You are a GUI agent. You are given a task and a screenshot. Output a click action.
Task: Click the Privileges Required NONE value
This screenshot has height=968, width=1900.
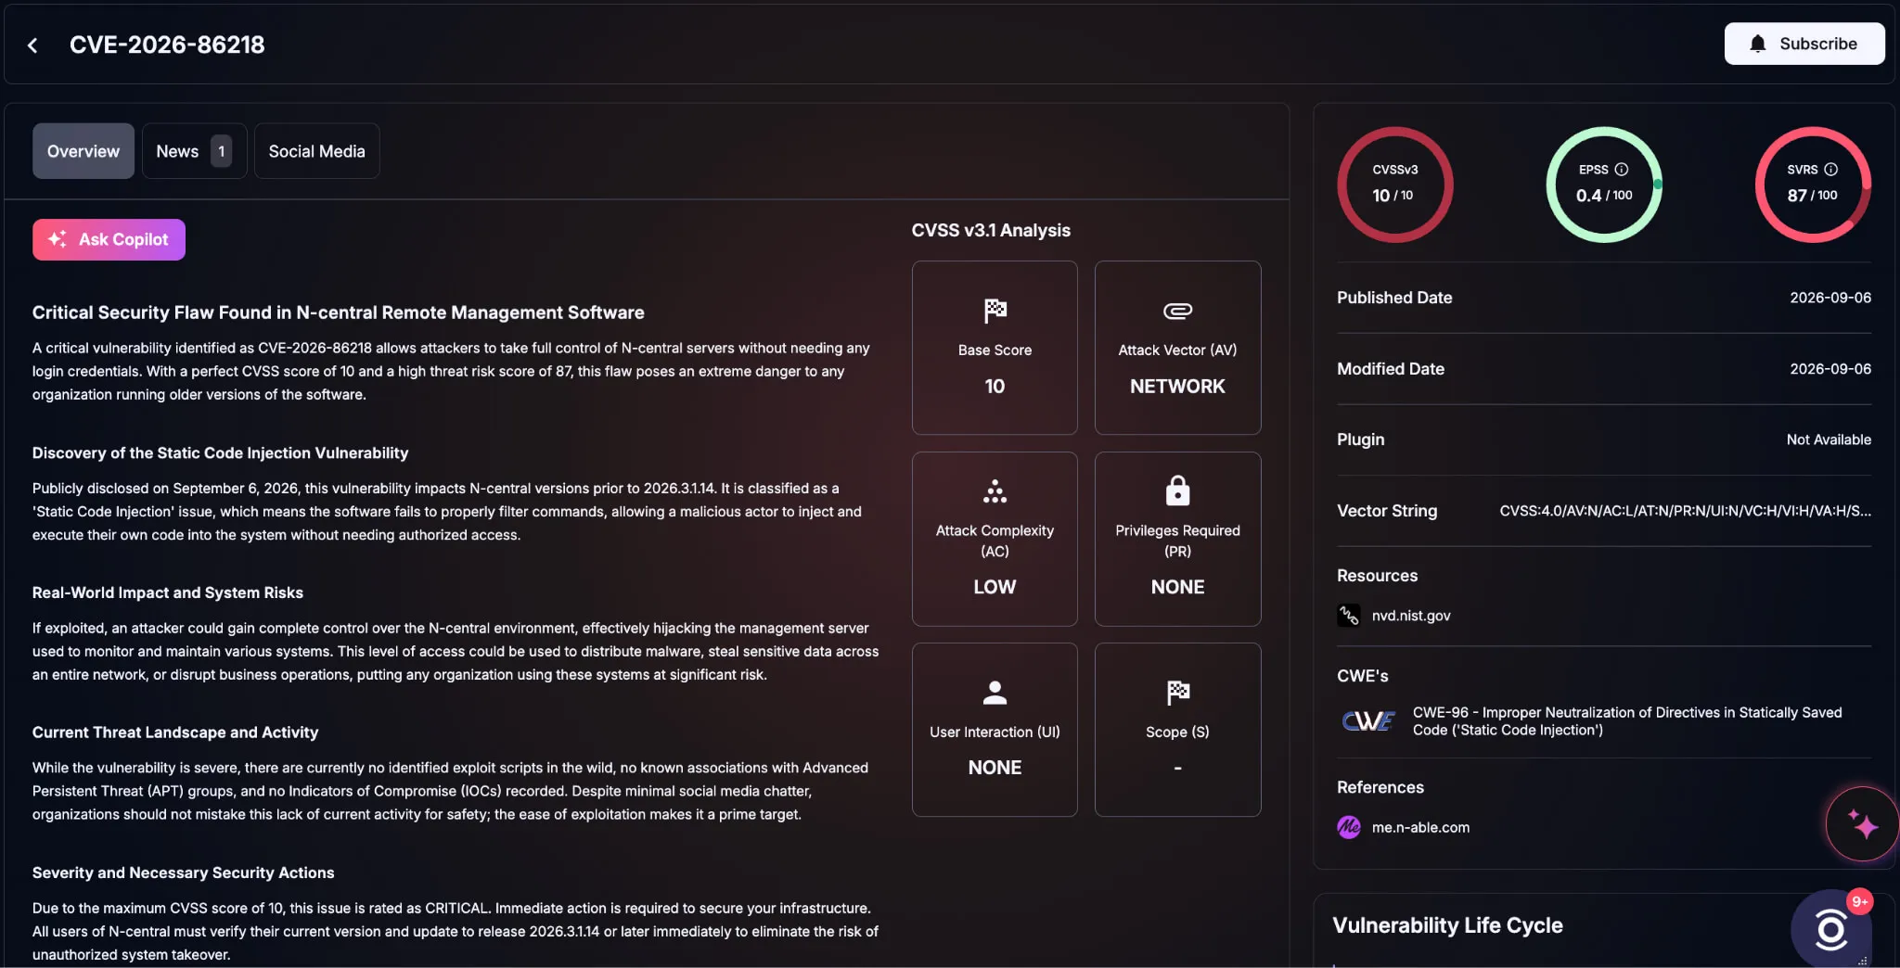click(1177, 587)
